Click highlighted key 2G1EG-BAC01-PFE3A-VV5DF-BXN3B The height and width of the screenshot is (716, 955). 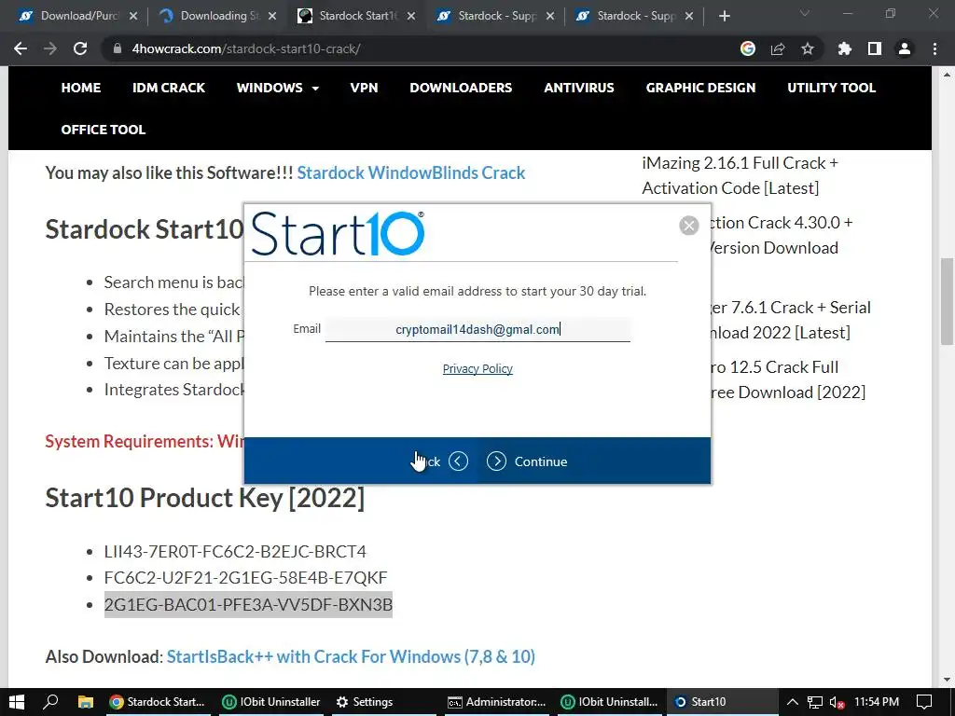tap(248, 604)
